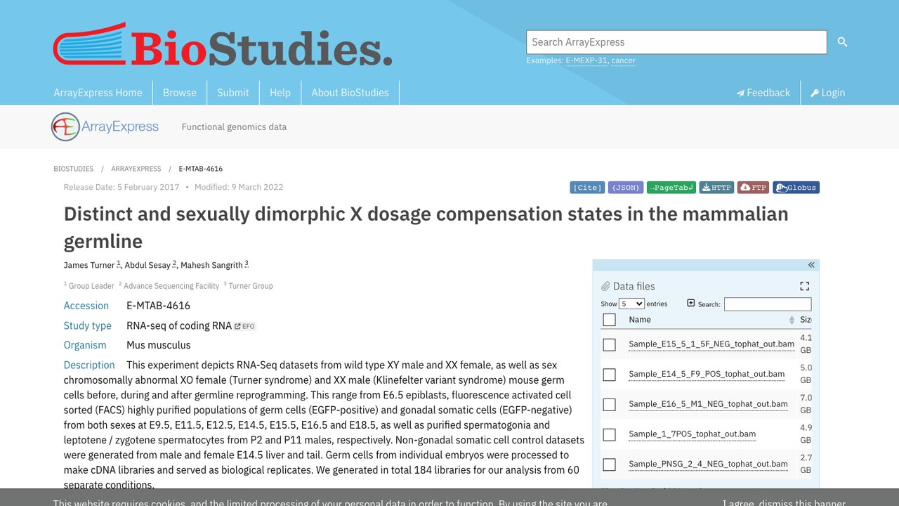Click the BIOSTUDIES breadcrumb

(73, 169)
